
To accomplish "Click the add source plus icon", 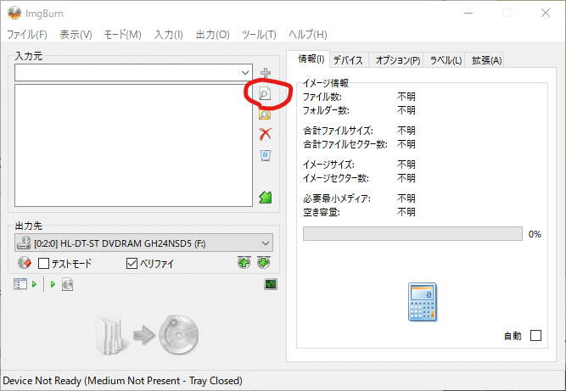I will pyautogui.click(x=266, y=73).
